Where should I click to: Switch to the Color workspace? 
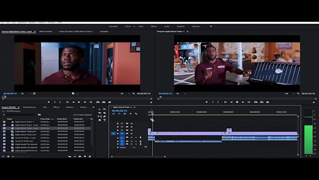[141, 26]
